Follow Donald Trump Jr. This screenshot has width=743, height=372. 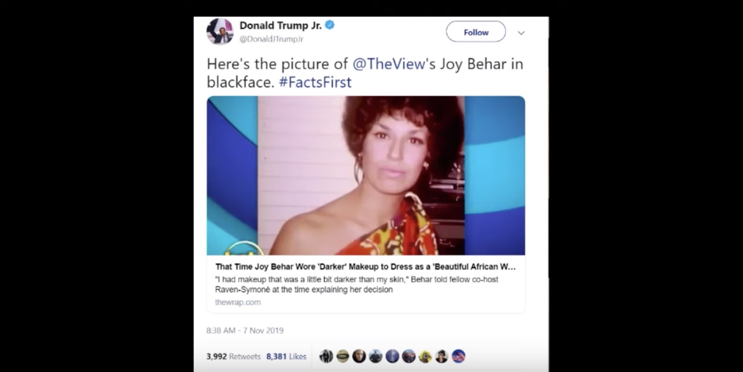pos(476,32)
